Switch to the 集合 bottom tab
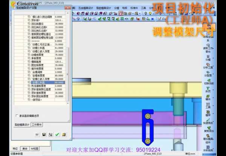226x156 pixels. pos(24,148)
